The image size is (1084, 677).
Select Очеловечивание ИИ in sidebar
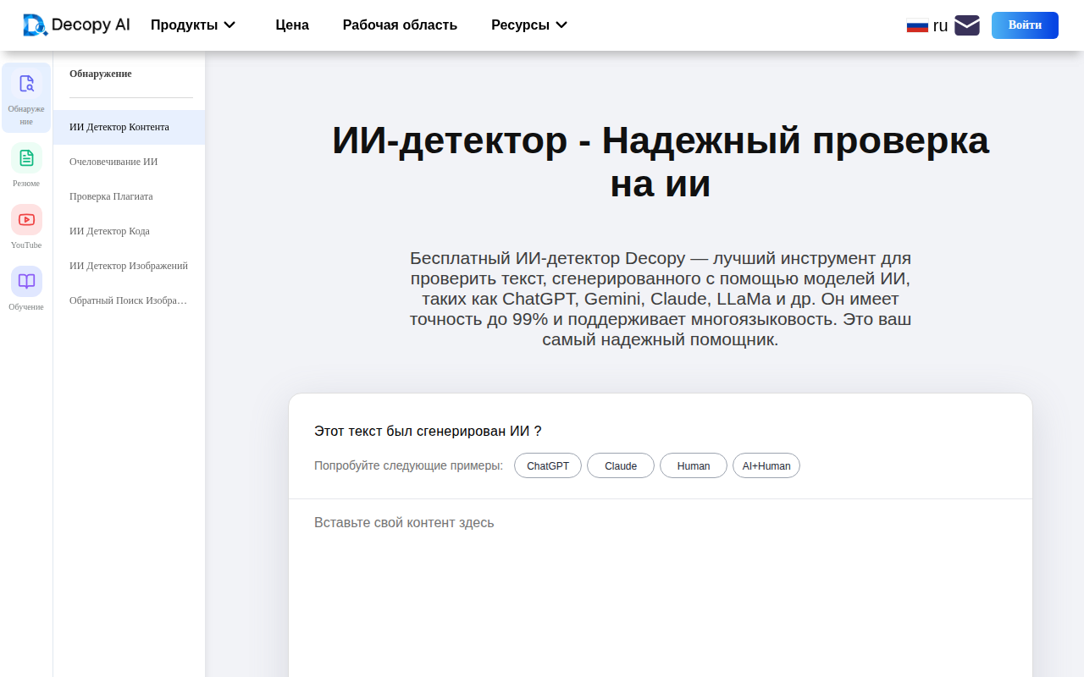(129, 162)
